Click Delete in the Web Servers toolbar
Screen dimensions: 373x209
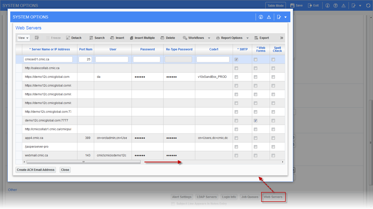168,38
